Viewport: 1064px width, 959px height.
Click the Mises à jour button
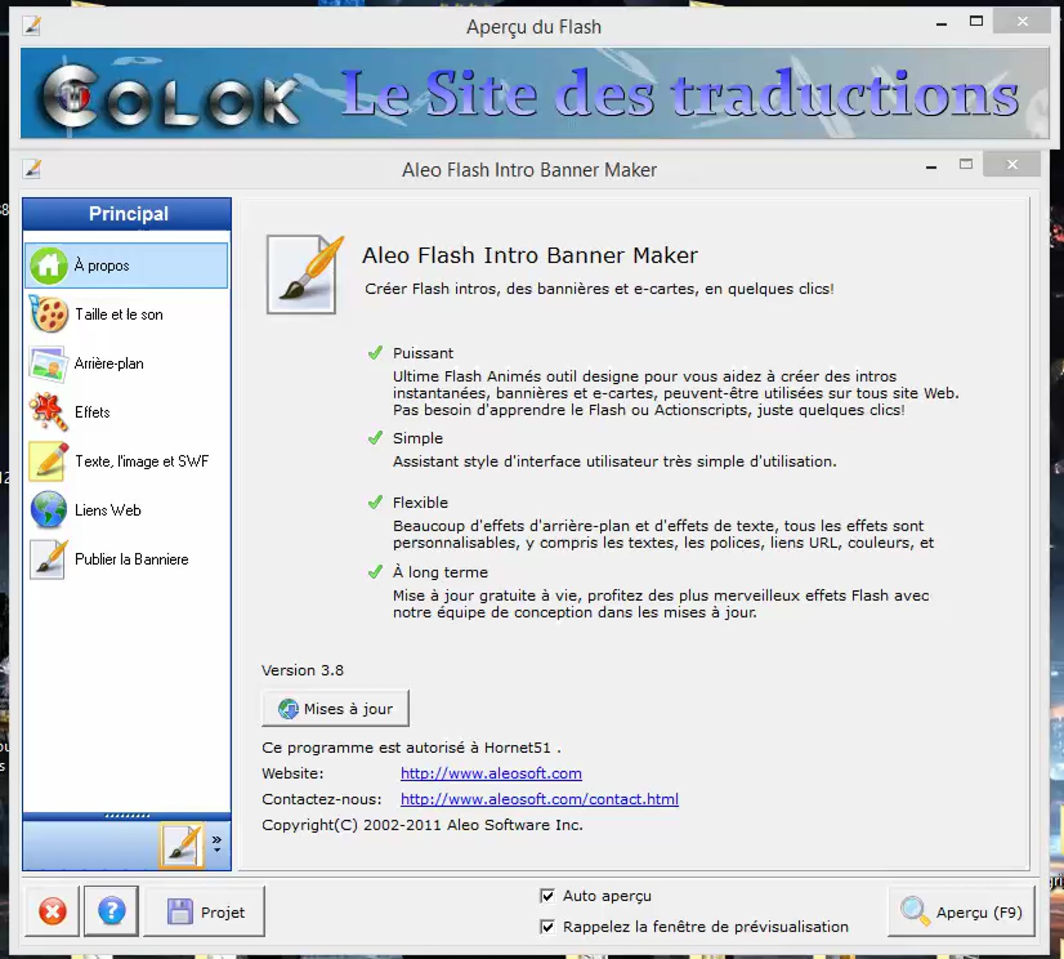tap(335, 708)
